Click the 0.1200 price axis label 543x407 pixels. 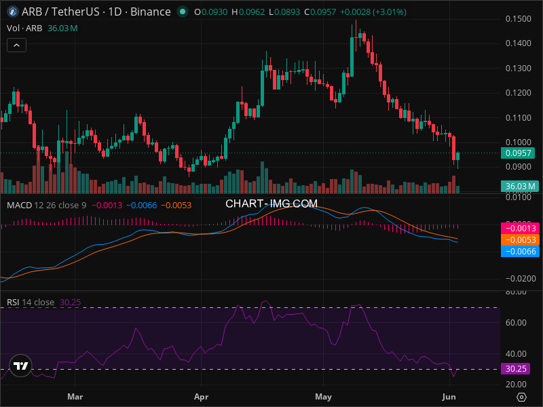[519, 93]
